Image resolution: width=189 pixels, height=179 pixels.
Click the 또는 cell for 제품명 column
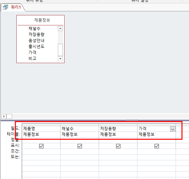coord(41,157)
